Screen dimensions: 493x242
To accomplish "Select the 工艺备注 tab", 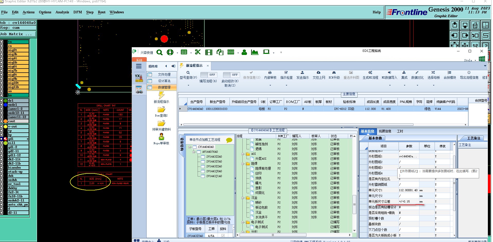I will [x=473, y=138].
